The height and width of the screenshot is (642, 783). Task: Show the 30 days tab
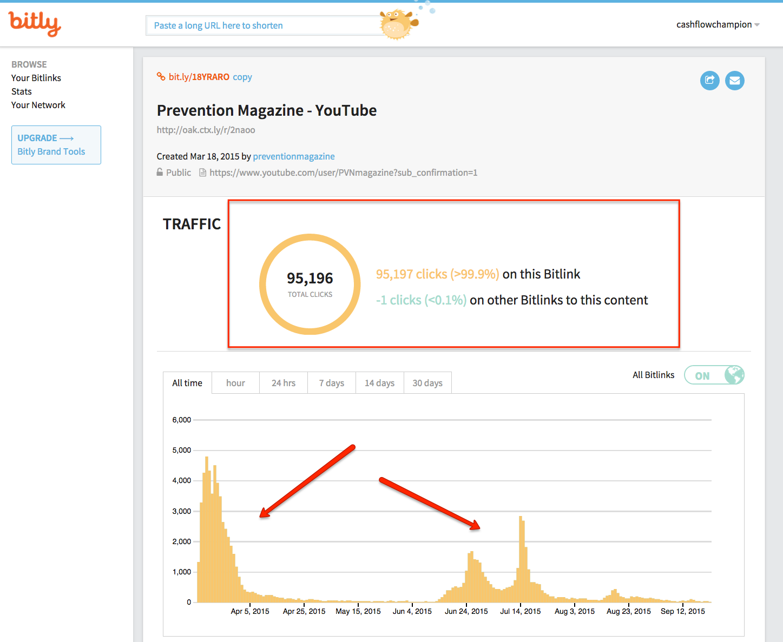427,383
